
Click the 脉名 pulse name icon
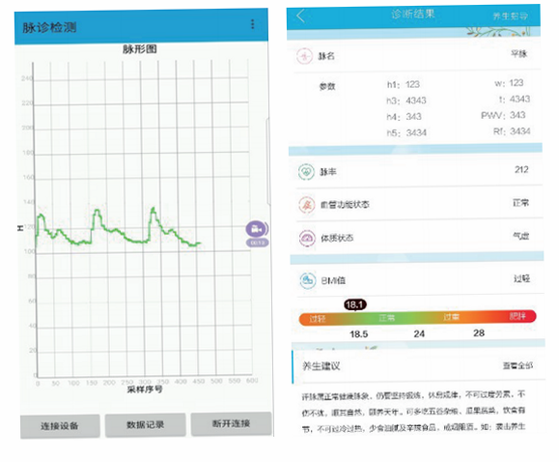(305, 56)
